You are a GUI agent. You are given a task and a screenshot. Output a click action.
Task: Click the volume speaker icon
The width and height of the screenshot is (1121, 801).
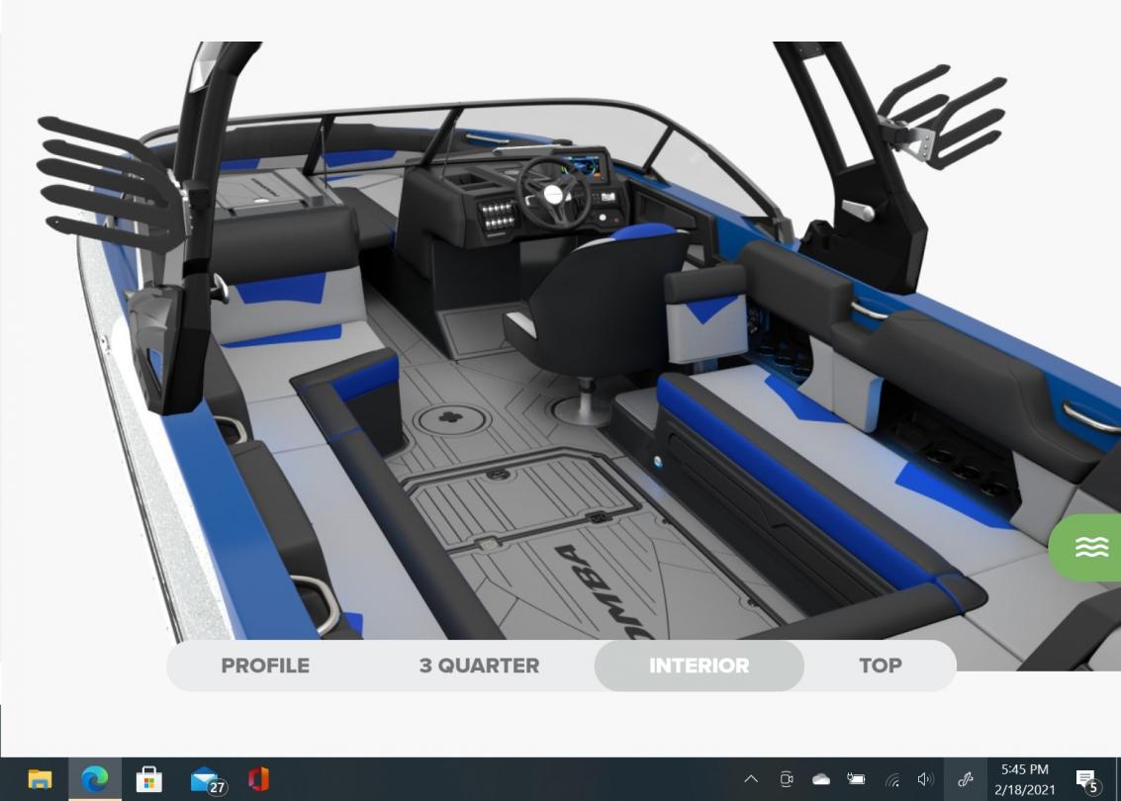click(925, 779)
